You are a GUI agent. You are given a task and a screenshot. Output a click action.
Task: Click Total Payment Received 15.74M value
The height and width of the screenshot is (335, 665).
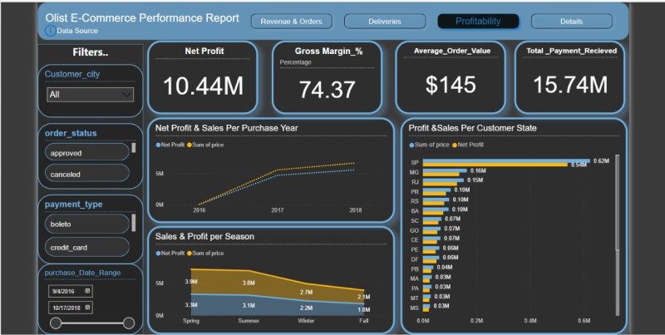(x=570, y=85)
